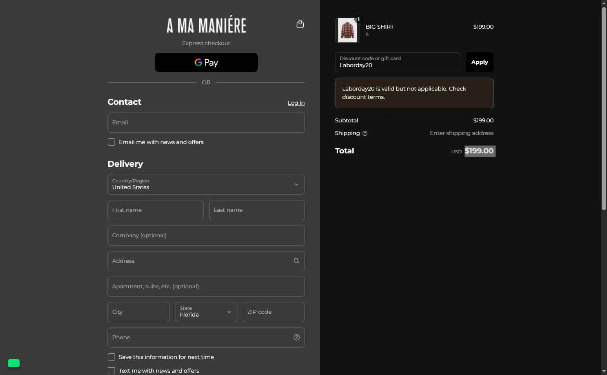Focus Apartment, suite, etc. field

coord(206,286)
